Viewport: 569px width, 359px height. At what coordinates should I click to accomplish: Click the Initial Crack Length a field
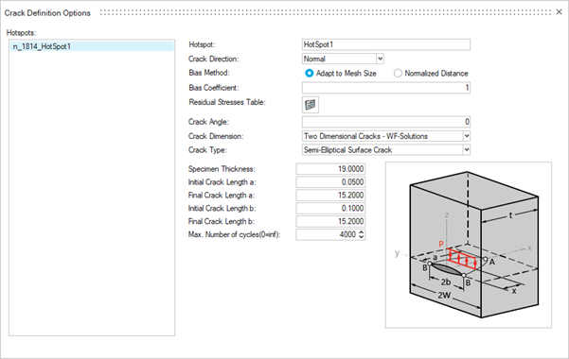(330, 181)
